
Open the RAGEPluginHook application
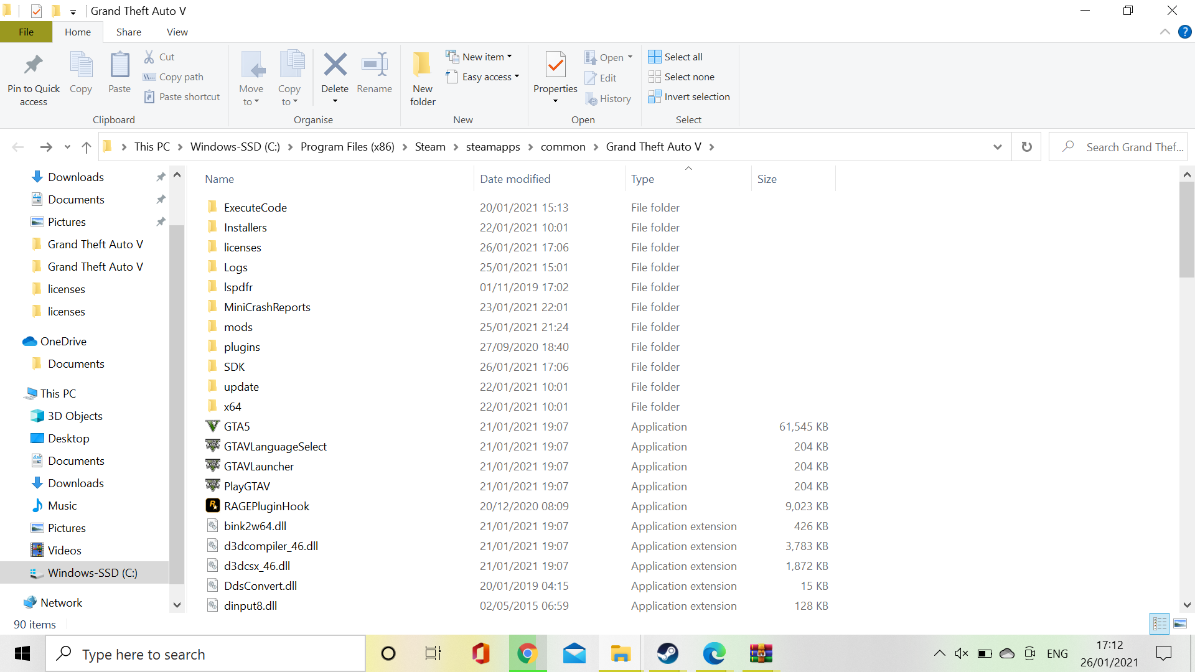[266, 506]
